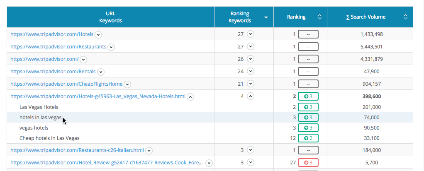
Task: Click the 74,000 search volume value
Action: (x=372, y=117)
